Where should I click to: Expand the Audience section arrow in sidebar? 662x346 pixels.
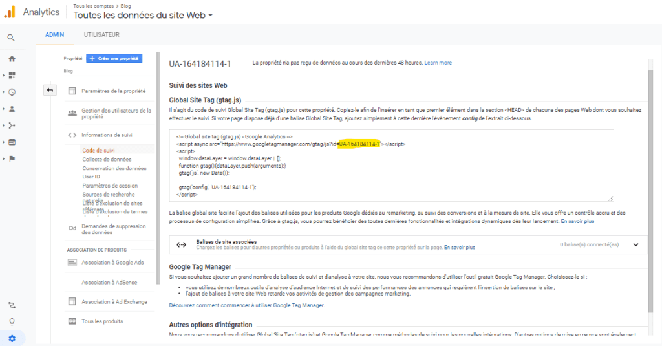pos(4,109)
